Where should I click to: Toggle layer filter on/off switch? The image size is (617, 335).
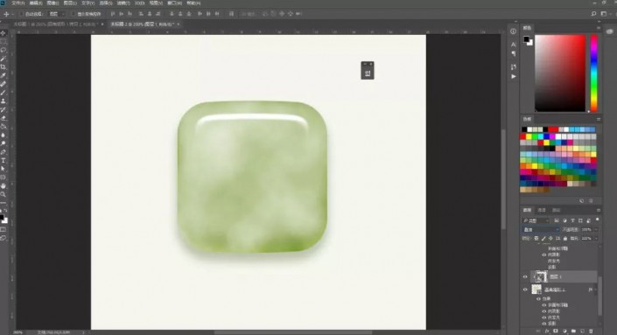598,220
